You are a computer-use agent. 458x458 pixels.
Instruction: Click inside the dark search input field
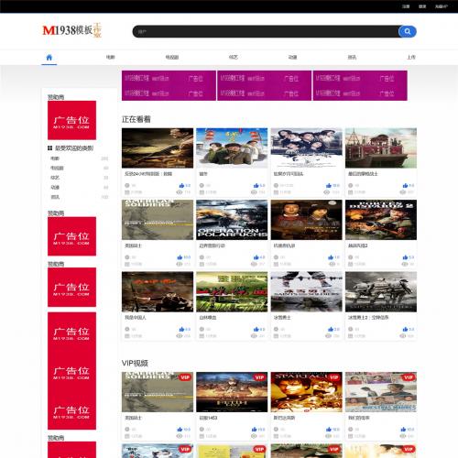(x=266, y=31)
